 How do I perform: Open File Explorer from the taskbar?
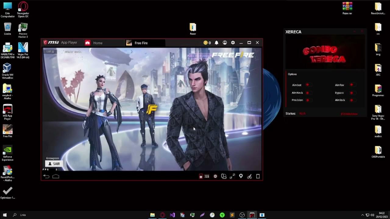(152, 215)
